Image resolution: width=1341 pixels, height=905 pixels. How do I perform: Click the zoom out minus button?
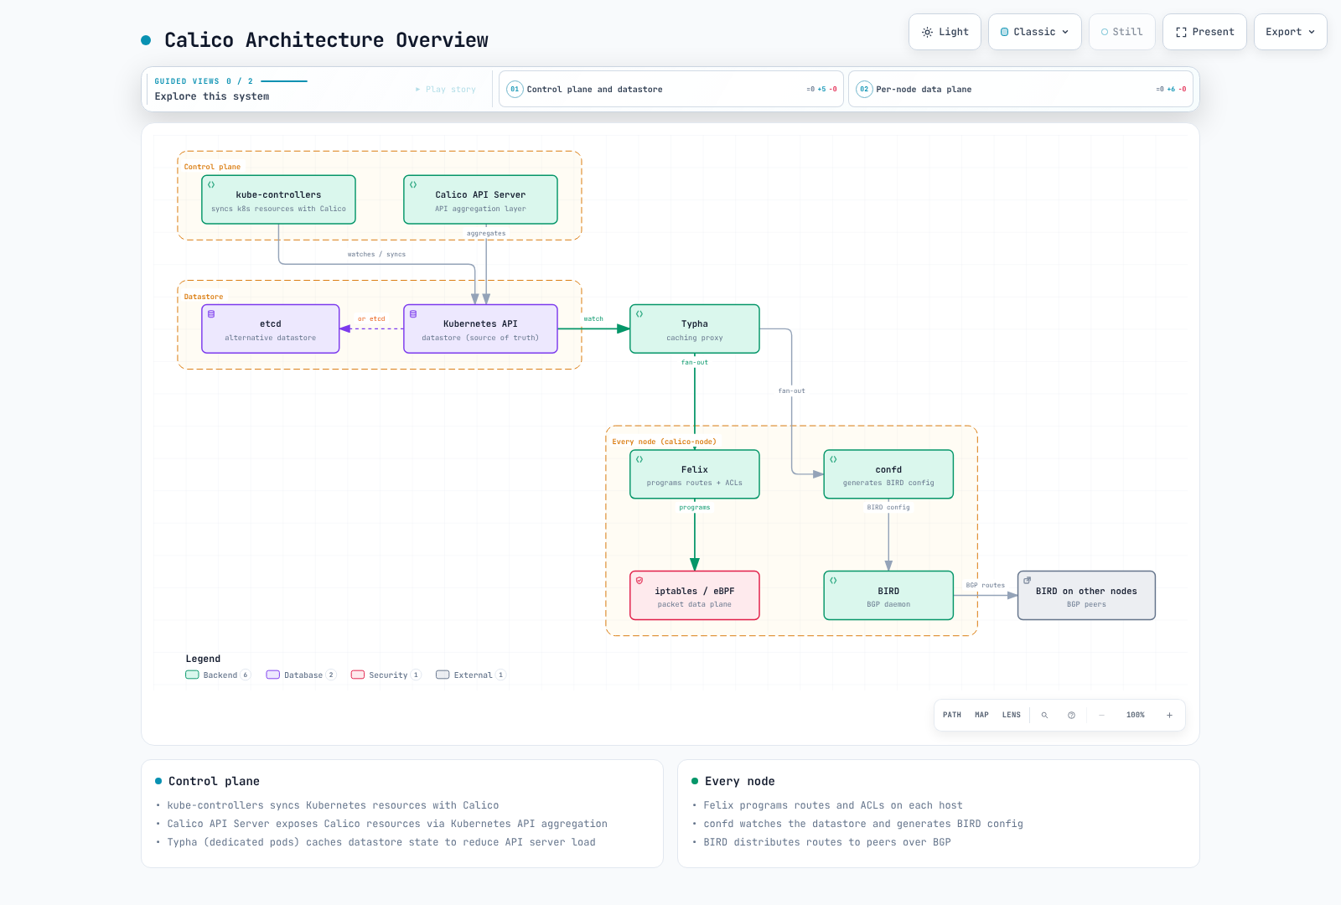click(1101, 715)
